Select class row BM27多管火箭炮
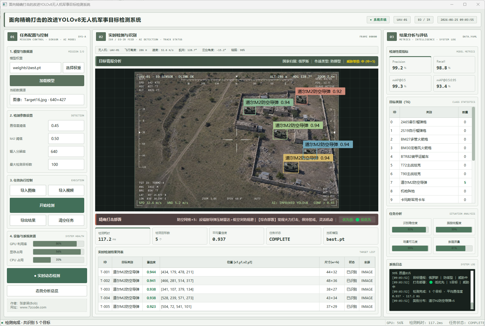Viewport: 485px width, 326px height. pyautogui.click(x=431, y=139)
